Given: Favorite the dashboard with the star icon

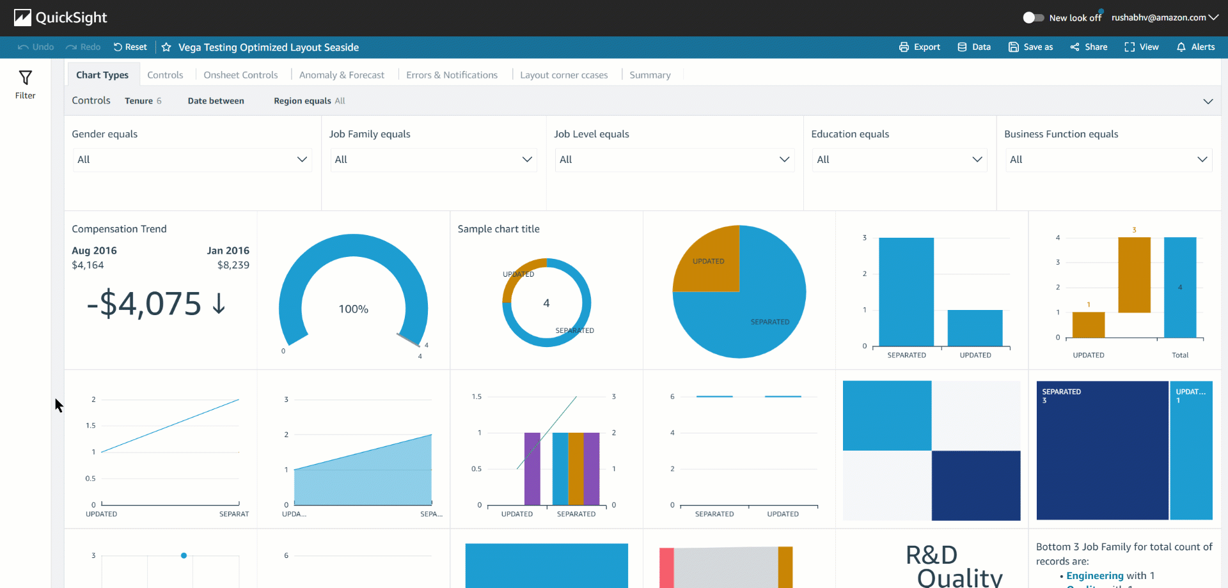Looking at the screenshot, I should click(166, 47).
